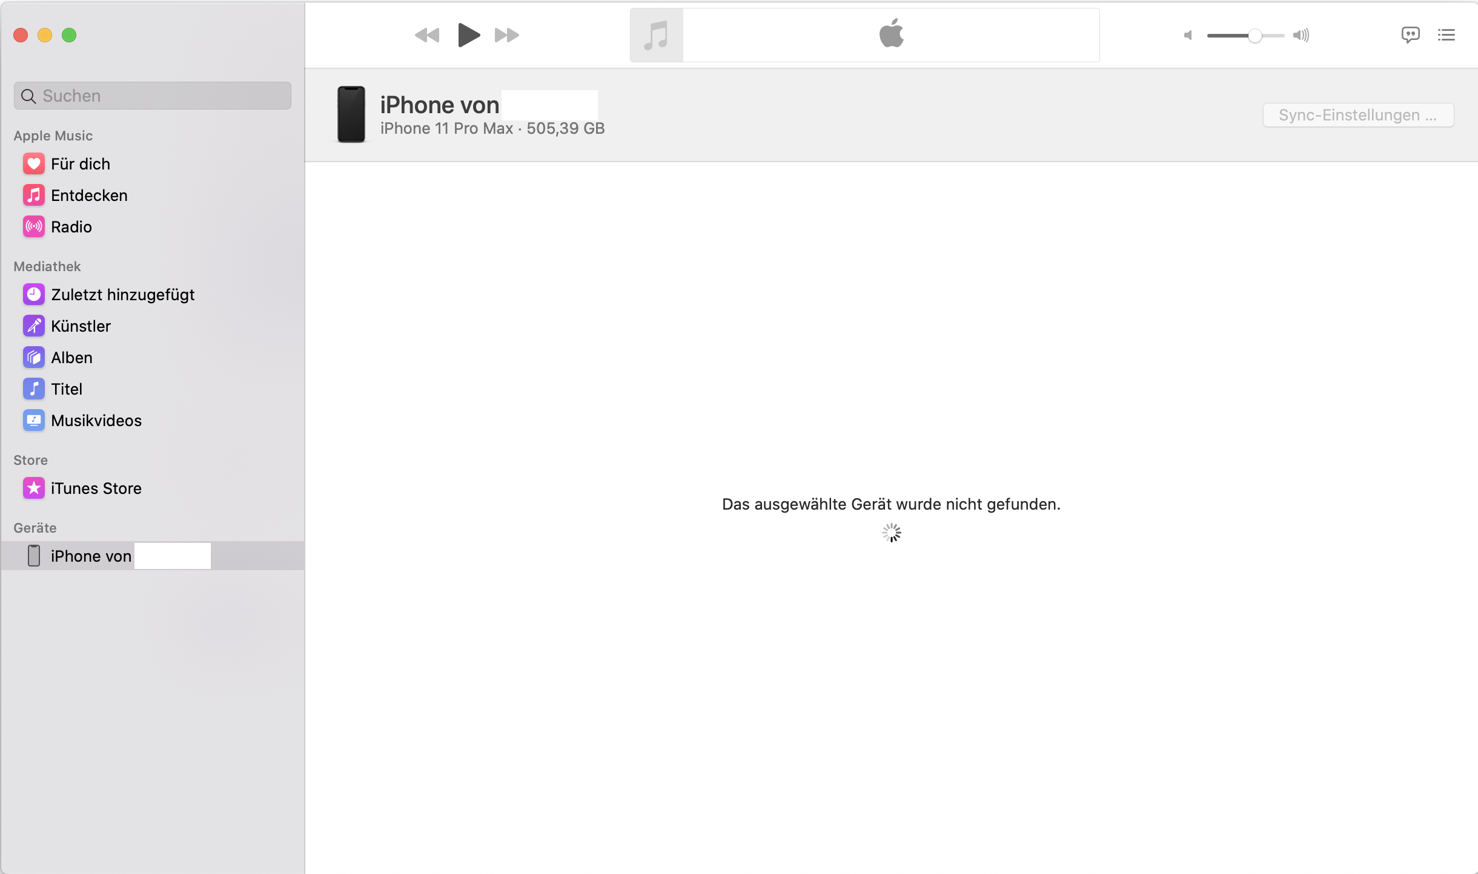Viewport: 1478px width, 874px height.
Task: Open the lyrics speech bubble icon
Action: (1410, 35)
